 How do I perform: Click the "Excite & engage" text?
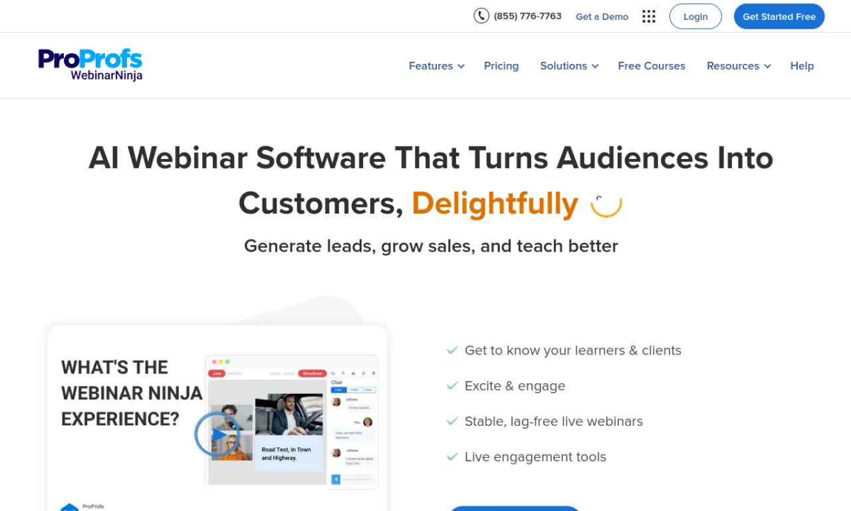point(515,386)
